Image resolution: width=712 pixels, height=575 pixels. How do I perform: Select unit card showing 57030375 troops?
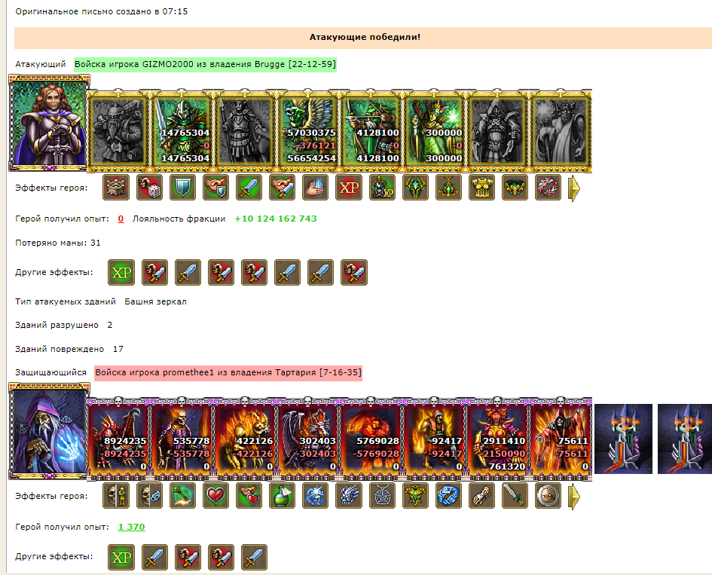coord(308,131)
